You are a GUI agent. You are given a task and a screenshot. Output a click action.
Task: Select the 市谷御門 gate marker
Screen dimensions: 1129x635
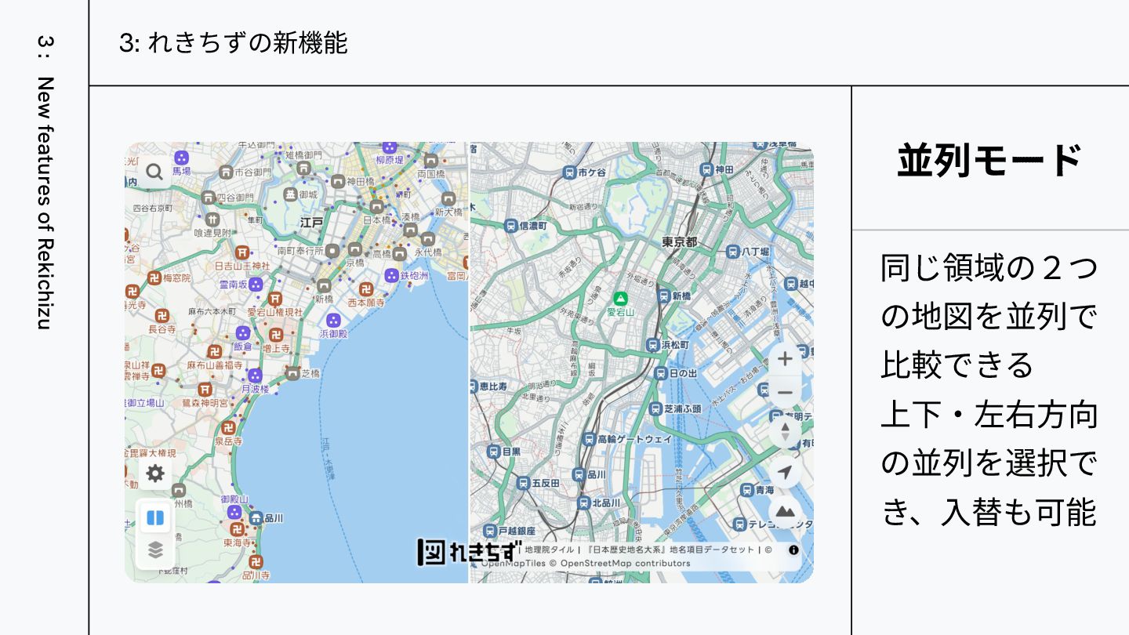coord(226,172)
